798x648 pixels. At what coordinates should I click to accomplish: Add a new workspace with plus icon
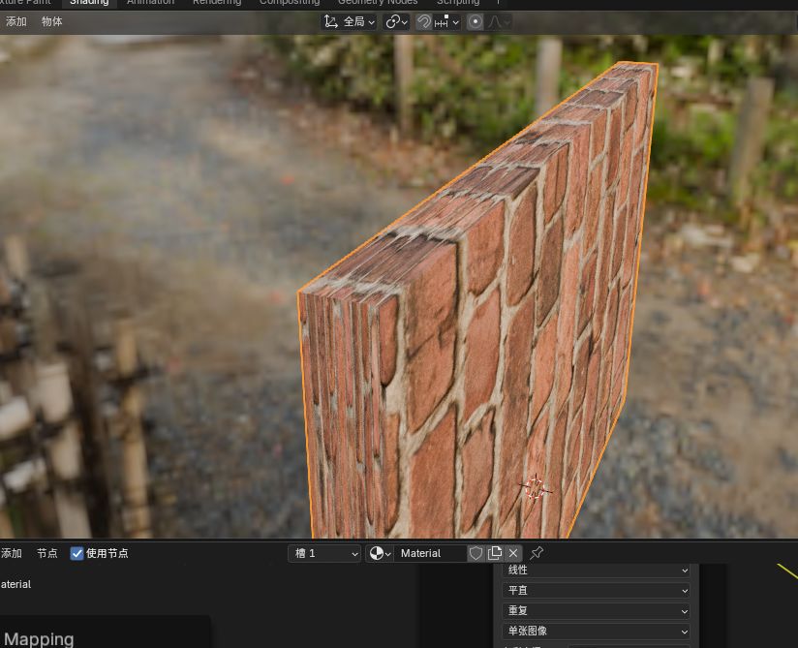point(498,3)
